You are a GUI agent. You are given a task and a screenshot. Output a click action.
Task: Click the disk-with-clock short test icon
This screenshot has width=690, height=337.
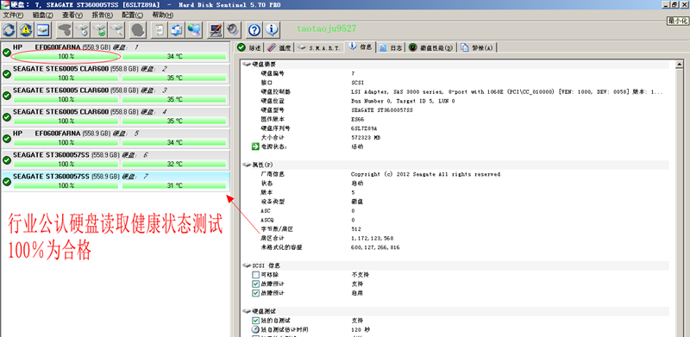tap(82, 30)
